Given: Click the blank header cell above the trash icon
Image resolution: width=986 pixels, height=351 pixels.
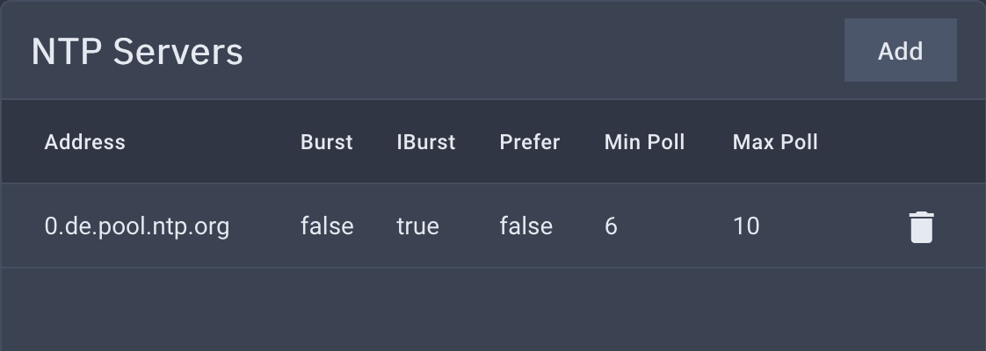Looking at the screenshot, I should (921, 142).
